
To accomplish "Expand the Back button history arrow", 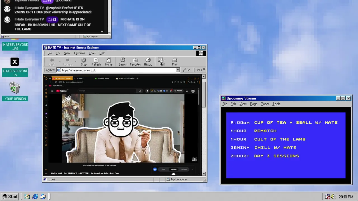I will click(x=60, y=62).
